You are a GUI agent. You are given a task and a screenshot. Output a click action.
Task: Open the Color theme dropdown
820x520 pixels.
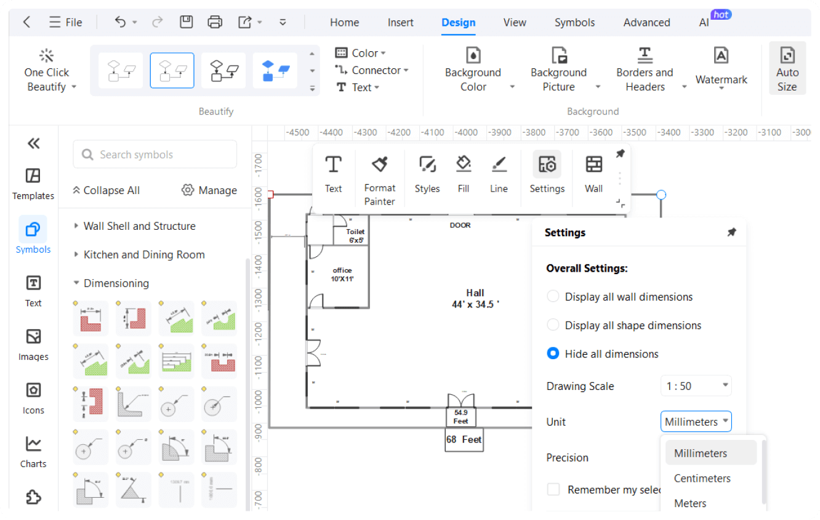[x=361, y=53]
